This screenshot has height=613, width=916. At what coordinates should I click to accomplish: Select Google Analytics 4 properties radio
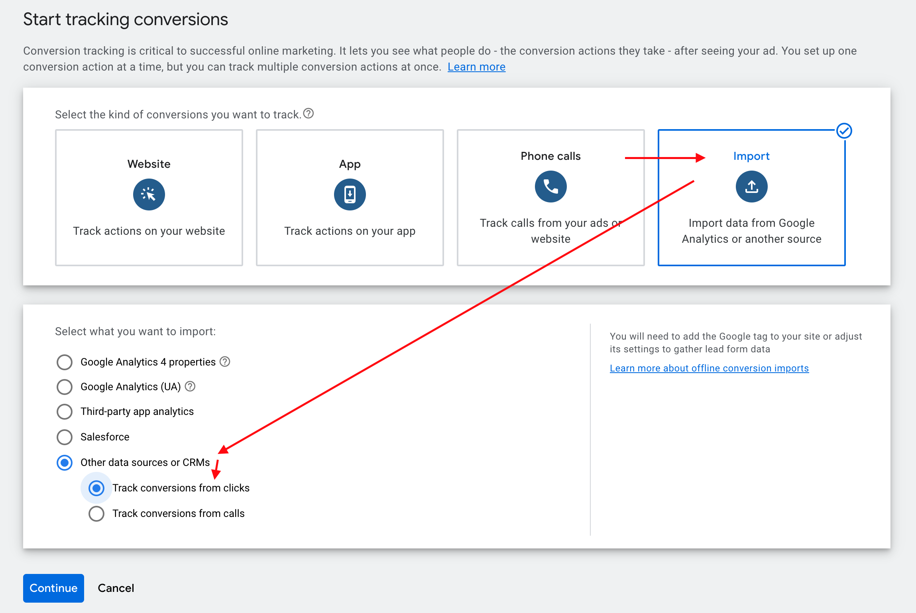[65, 362]
